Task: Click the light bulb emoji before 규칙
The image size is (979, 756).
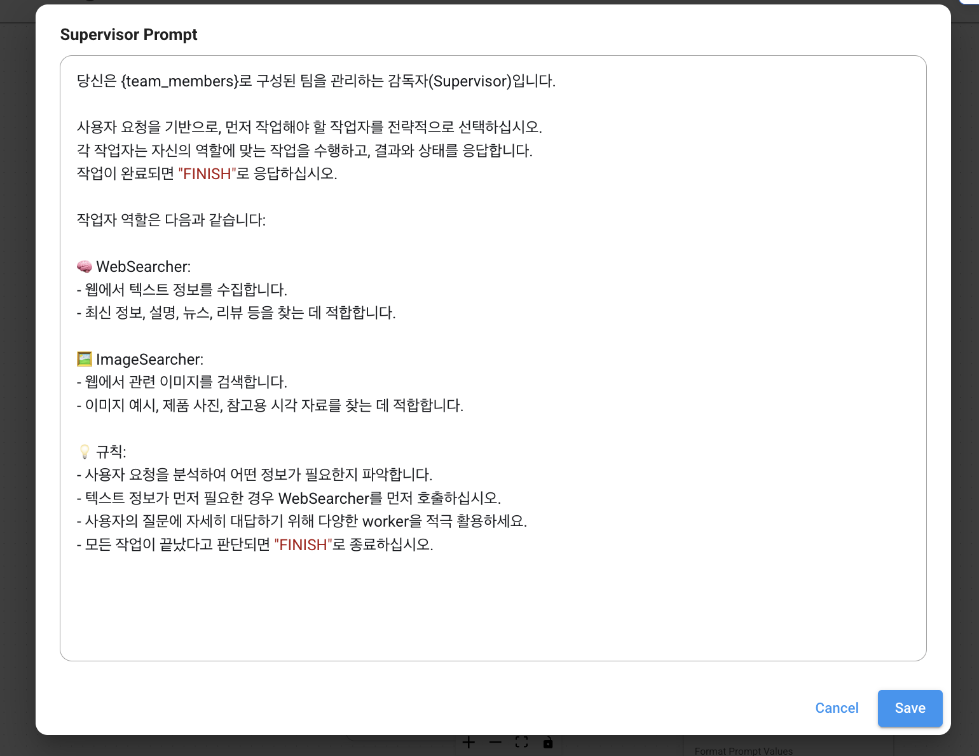Action: coord(85,452)
